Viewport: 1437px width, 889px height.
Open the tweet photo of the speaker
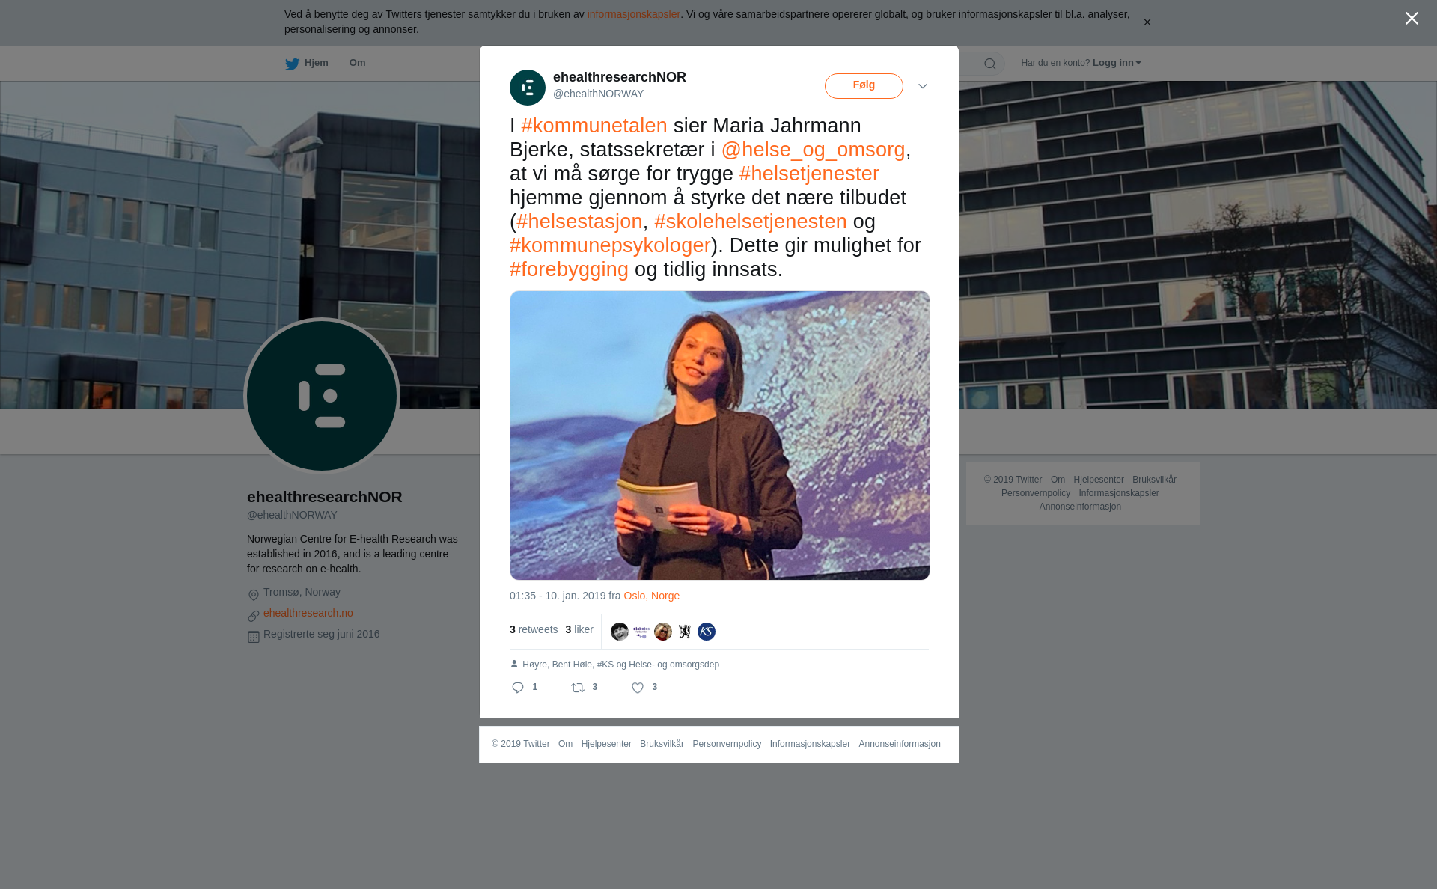720,436
